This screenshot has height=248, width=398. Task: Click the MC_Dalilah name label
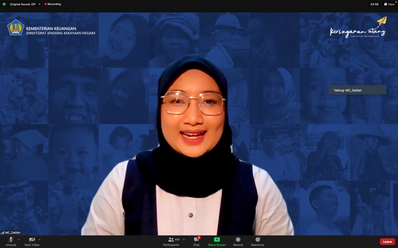[x=13, y=233]
